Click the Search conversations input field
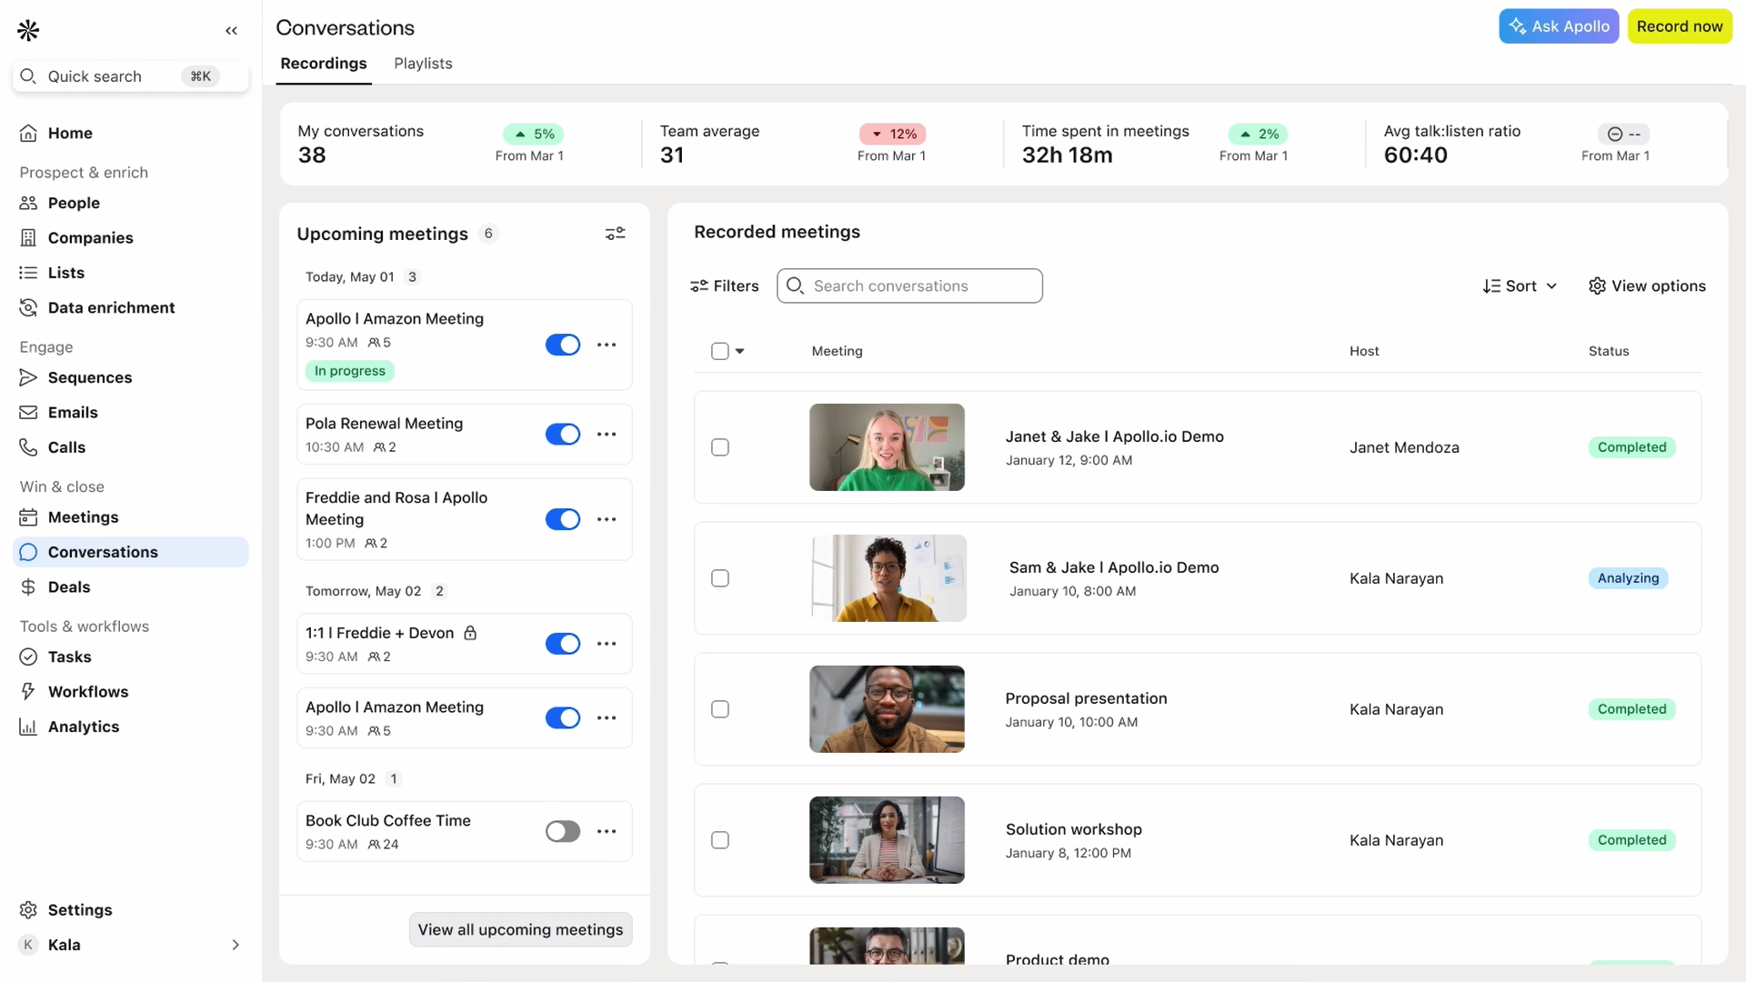Screen dimensions: 1746x982 pos(909,286)
